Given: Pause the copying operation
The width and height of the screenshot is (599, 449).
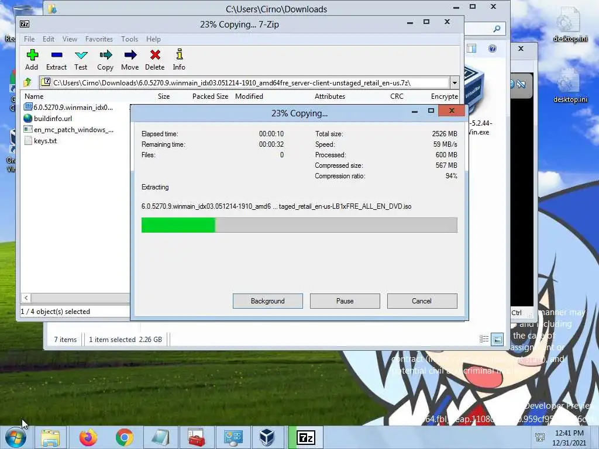Looking at the screenshot, I should (345, 301).
